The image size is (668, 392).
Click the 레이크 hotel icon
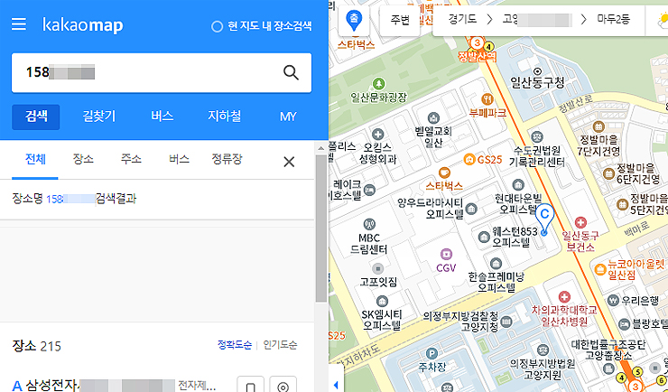(369, 190)
